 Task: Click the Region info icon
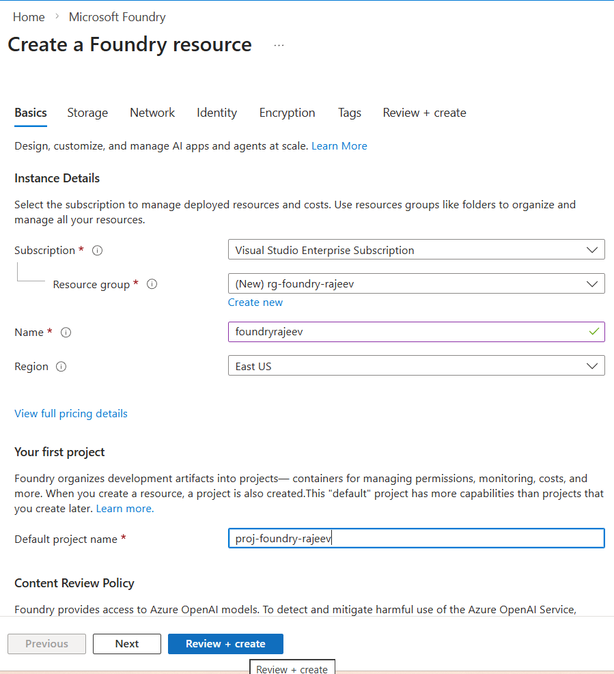coord(61,367)
